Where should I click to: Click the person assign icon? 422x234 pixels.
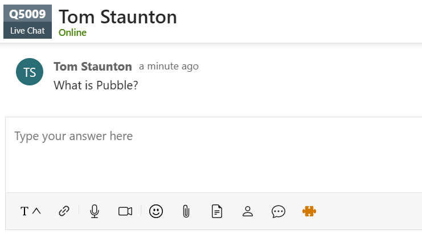coord(247,211)
